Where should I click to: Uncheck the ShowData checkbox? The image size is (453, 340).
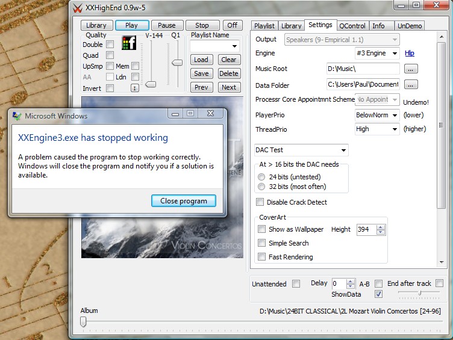point(378,294)
